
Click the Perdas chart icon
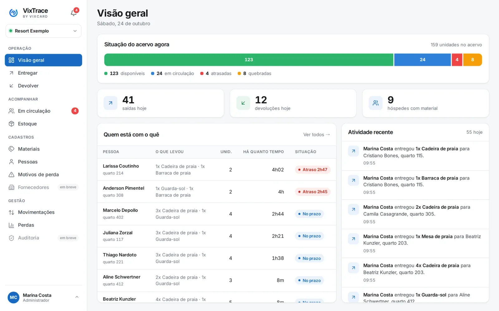pos(12,225)
